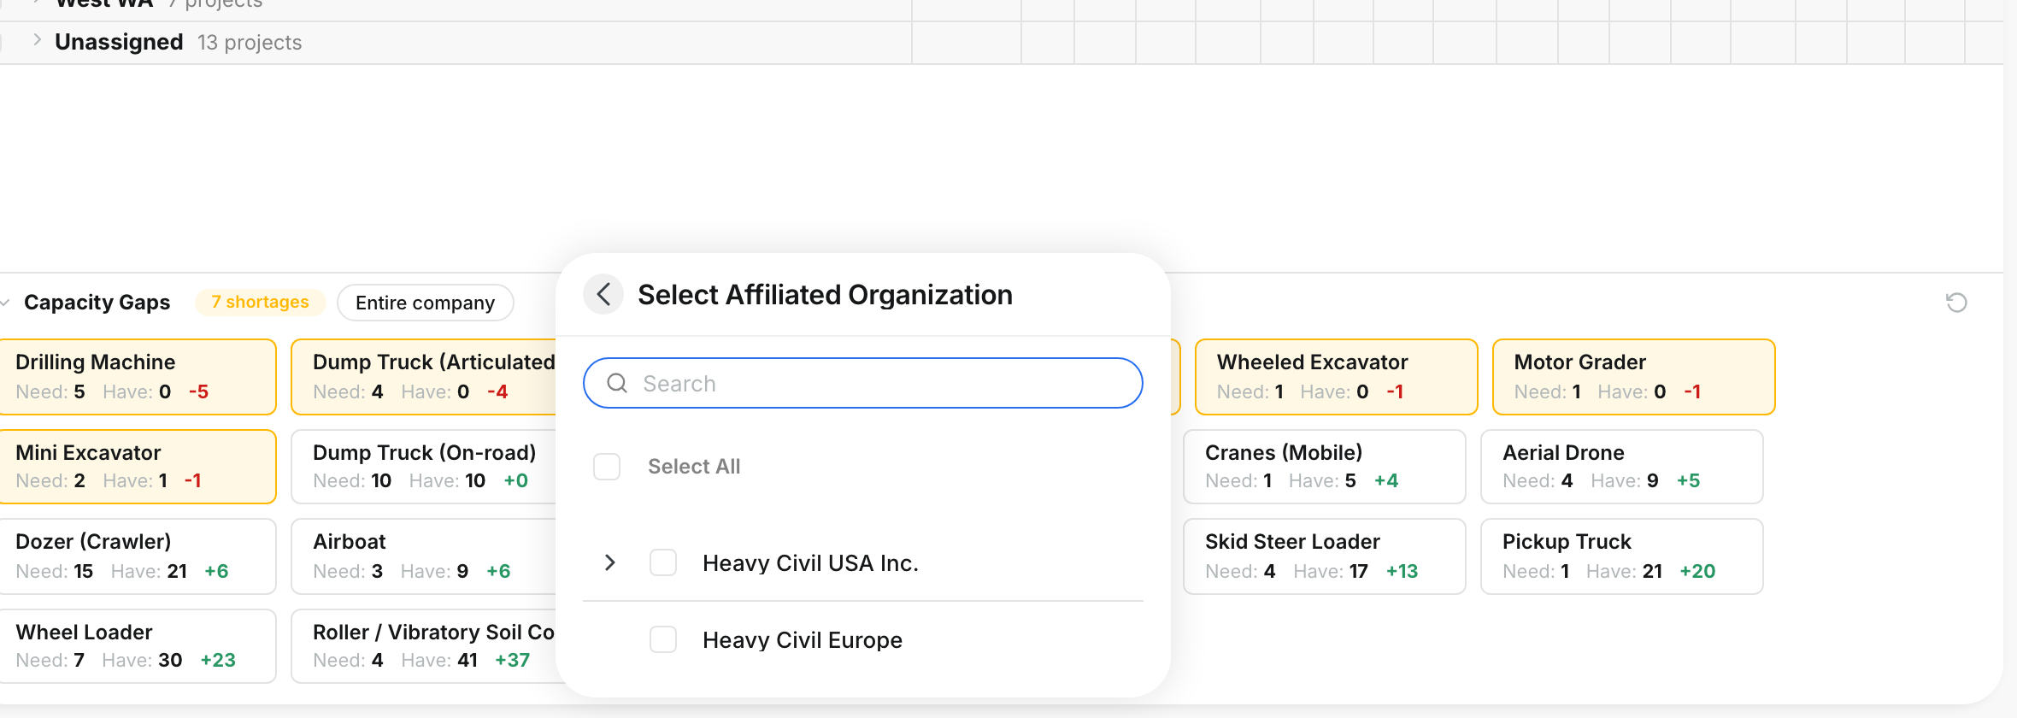Open the Dump Truck (On-road) card

[x=424, y=467]
